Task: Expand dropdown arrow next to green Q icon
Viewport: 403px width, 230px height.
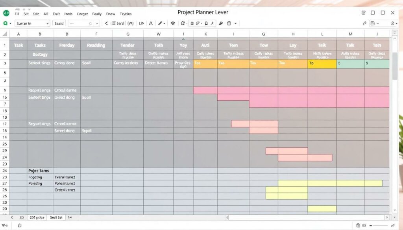Action: 11,23
